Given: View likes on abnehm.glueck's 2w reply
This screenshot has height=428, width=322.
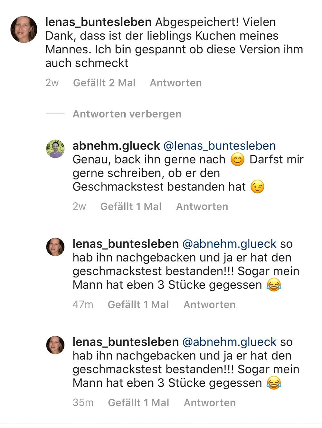Looking at the screenshot, I should pos(131,207).
